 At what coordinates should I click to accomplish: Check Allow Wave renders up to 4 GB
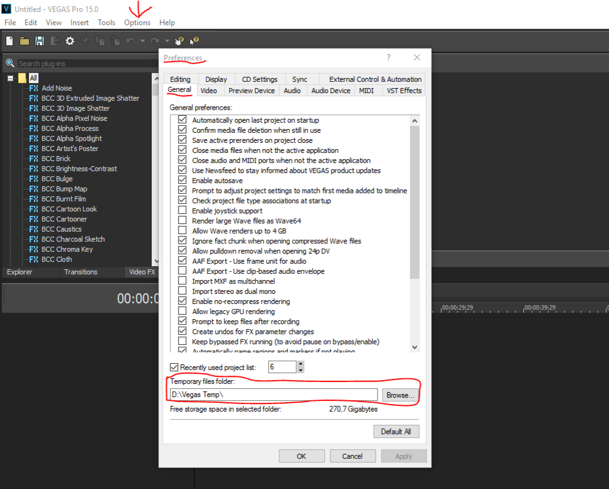coord(182,230)
